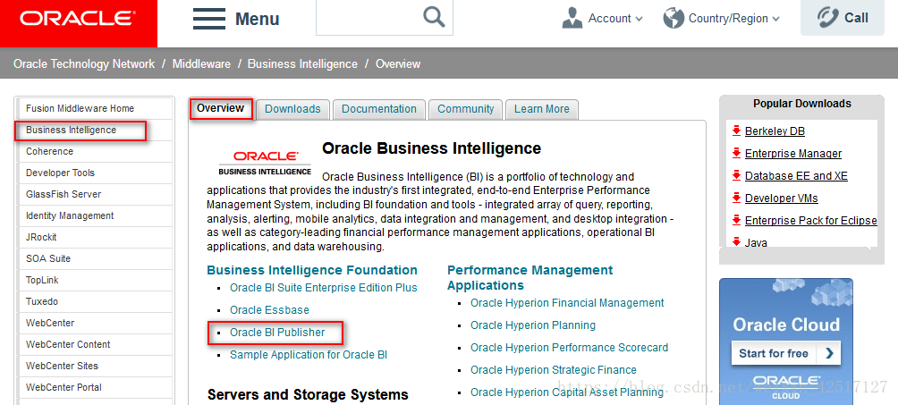Click Business Intelligence breadcrumb link
This screenshot has height=405, width=898.
pos(302,64)
